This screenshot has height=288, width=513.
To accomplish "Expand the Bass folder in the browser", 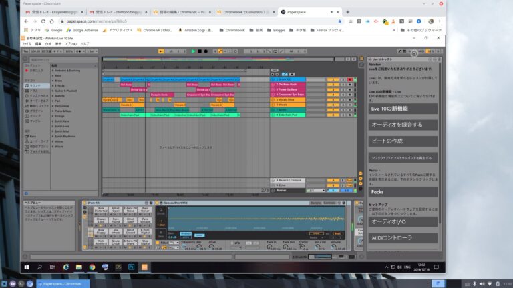I will click(x=53, y=76).
